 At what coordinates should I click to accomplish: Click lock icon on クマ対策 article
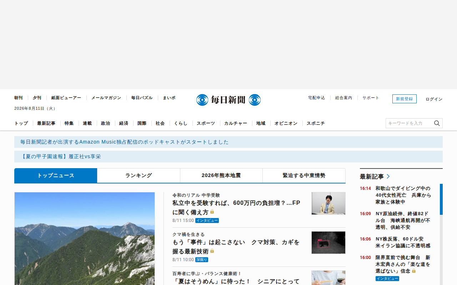tap(212, 251)
